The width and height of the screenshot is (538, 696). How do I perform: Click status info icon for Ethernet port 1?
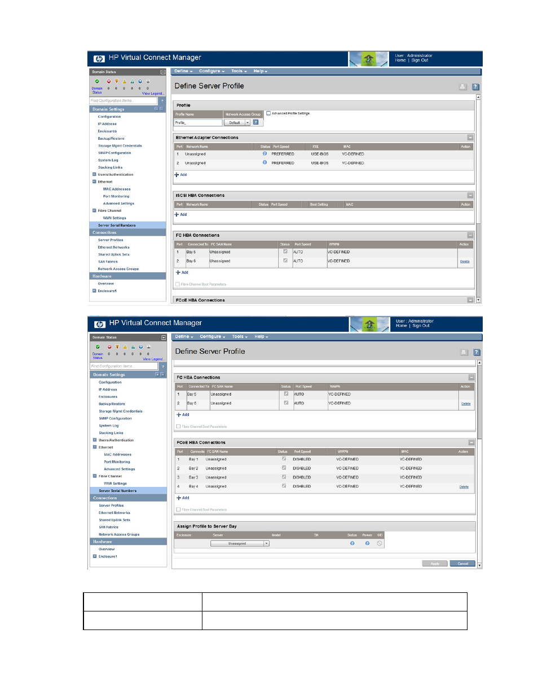(x=264, y=153)
